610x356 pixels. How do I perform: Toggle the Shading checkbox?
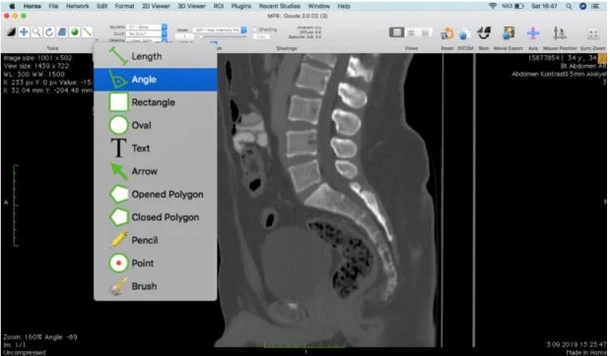click(255, 30)
